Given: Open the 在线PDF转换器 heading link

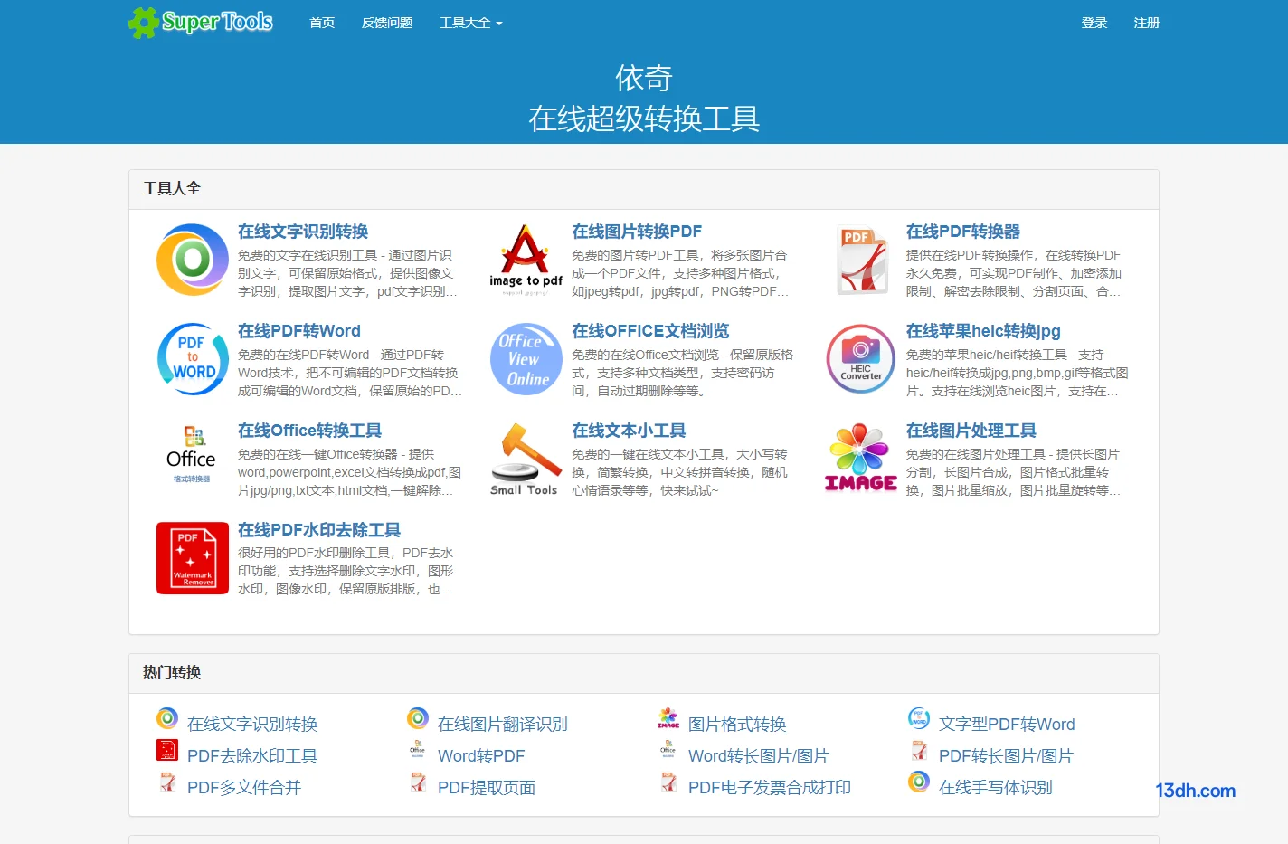Looking at the screenshot, I should pos(963,232).
